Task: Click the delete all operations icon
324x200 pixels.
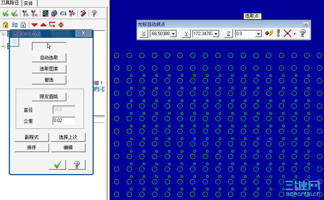Action: tap(83, 14)
